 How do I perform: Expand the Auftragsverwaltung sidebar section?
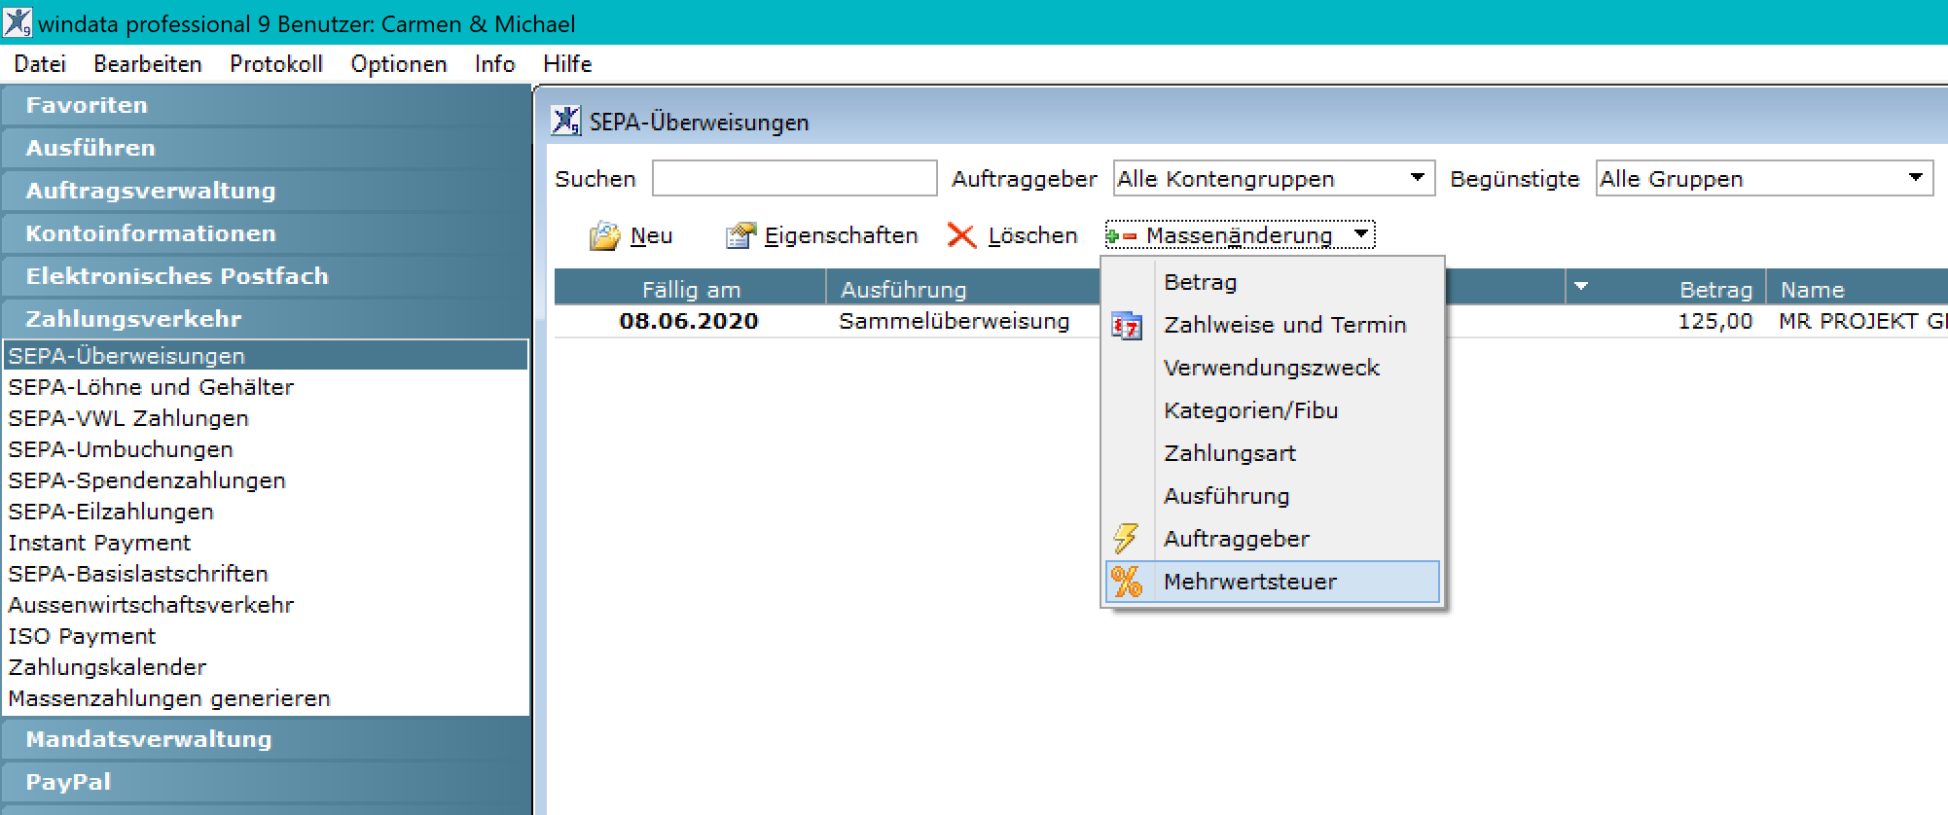pos(266,191)
